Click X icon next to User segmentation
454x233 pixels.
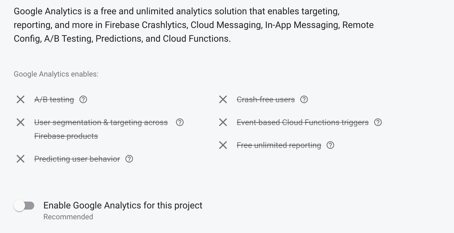pyautogui.click(x=21, y=122)
